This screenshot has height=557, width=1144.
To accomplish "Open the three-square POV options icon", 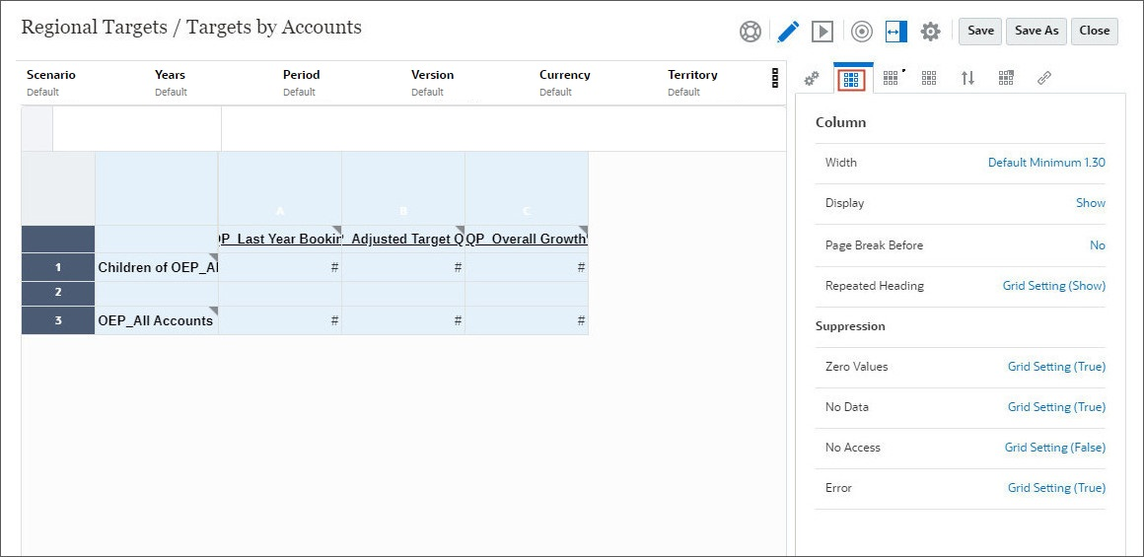I will tap(775, 79).
